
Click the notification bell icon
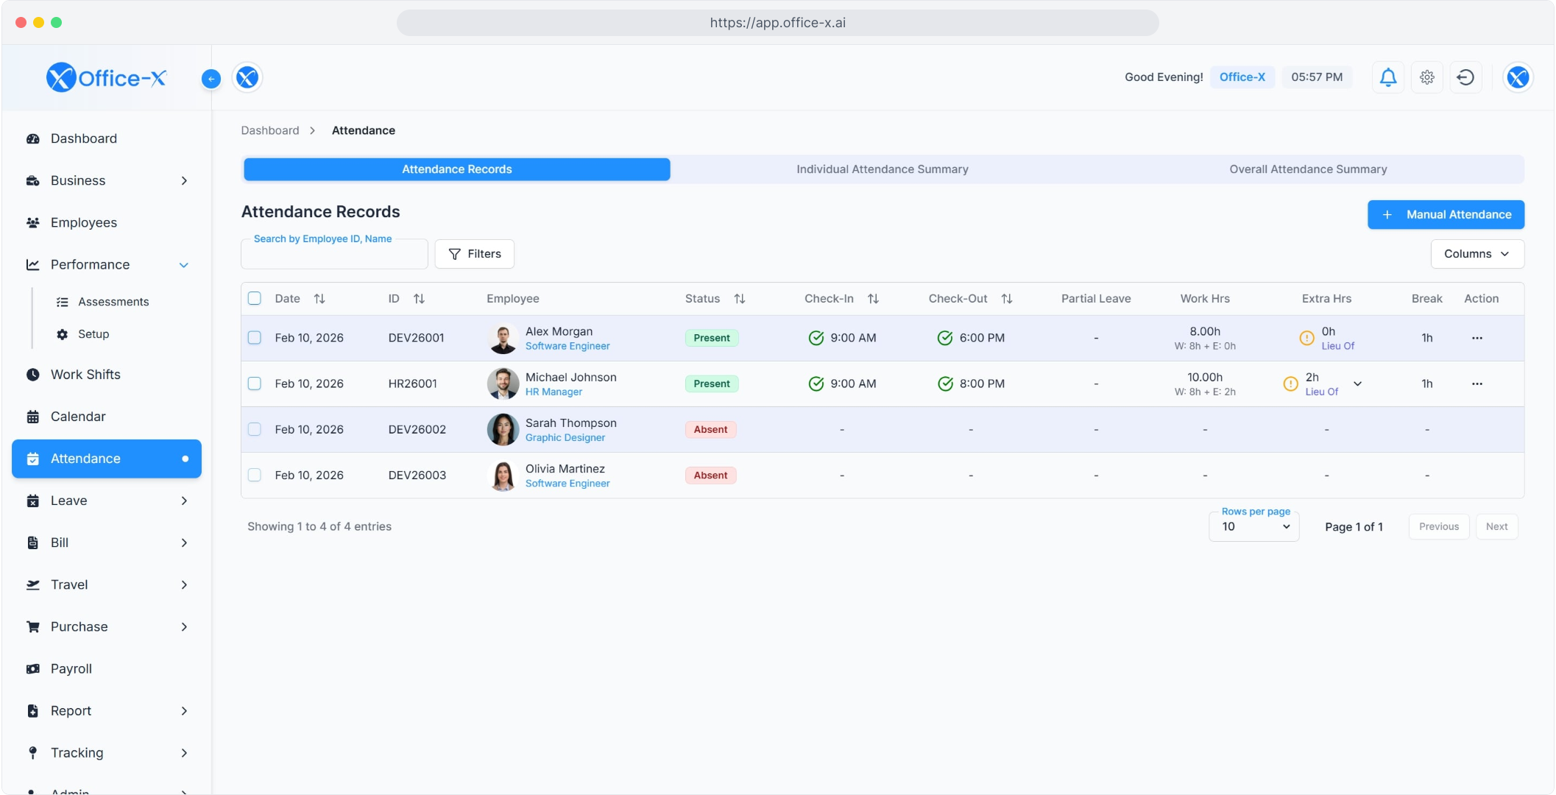click(1387, 77)
